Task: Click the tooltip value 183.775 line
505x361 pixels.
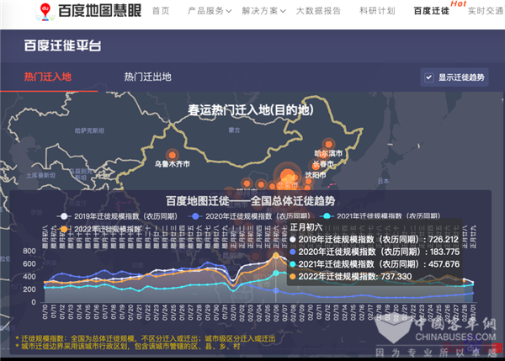Action: [x=375, y=252]
